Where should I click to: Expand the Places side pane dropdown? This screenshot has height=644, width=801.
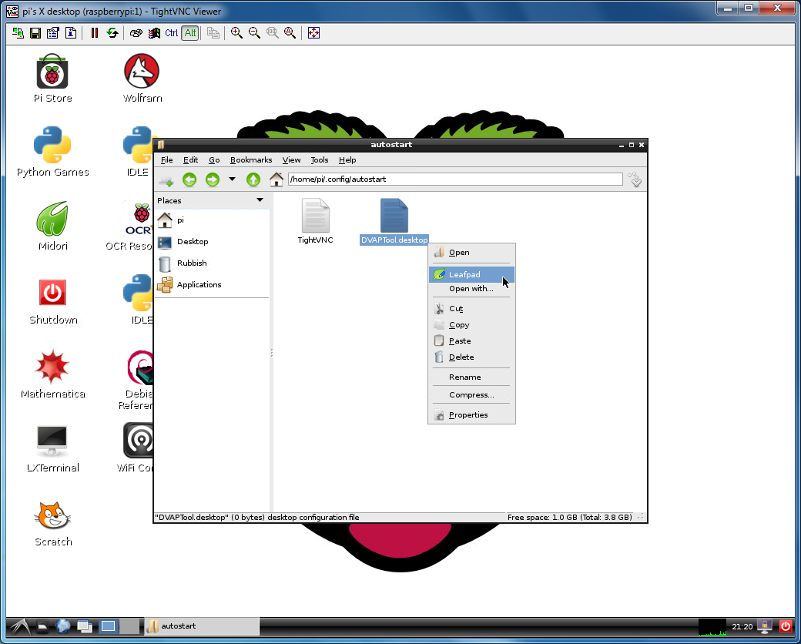(x=260, y=200)
